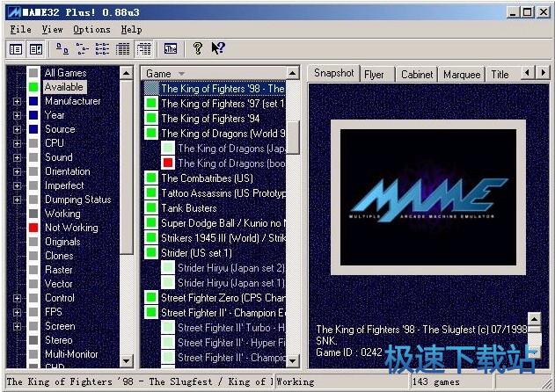This screenshot has height=392, width=555.
Task: Click the MAME logo snapshot image
Action: tap(428, 197)
